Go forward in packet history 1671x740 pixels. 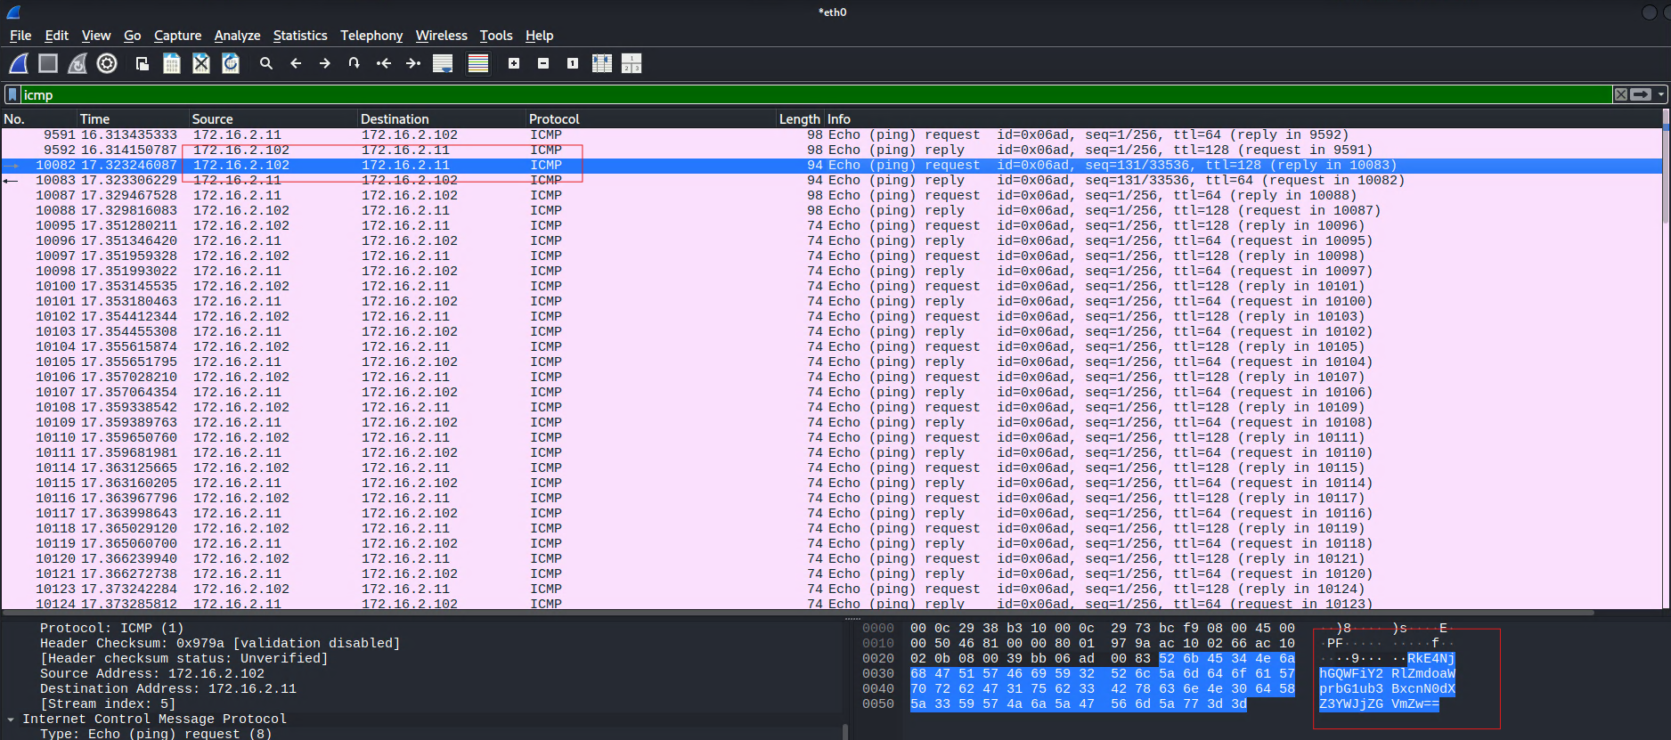point(325,63)
